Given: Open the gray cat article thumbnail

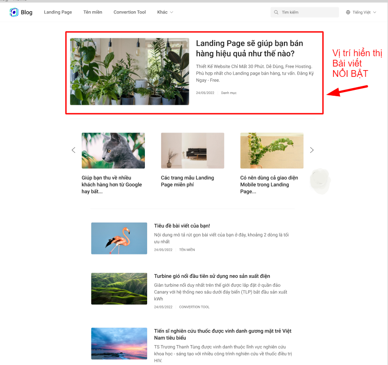Looking at the screenshot, I should 113,151.
